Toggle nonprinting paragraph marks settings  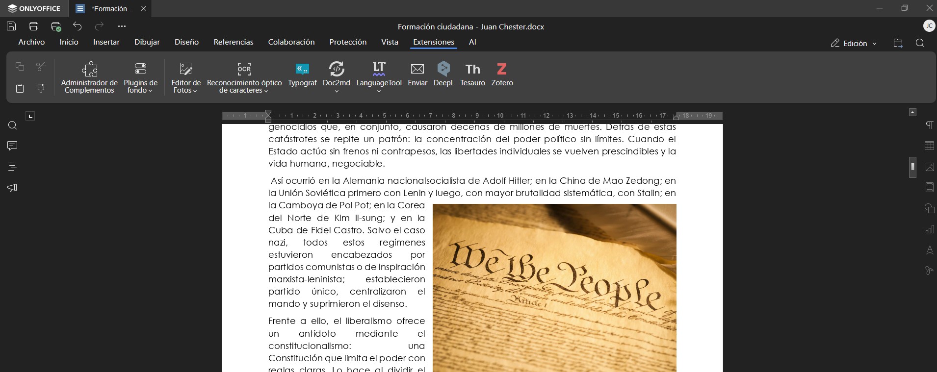click(x=929, y=125)
